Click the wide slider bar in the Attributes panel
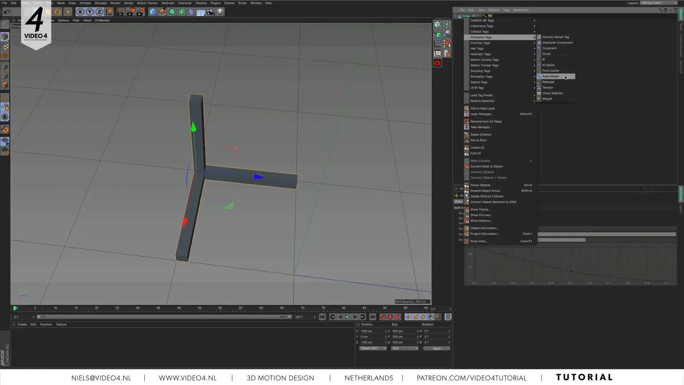The height and width of the screenshot is (385, 684). pos(607,234)
